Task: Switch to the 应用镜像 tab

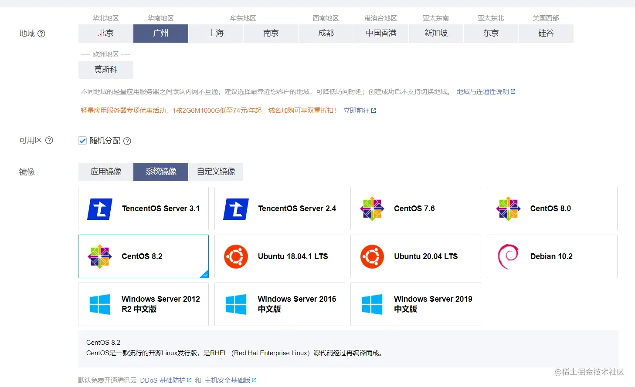Action: click(x=106, y=172)
